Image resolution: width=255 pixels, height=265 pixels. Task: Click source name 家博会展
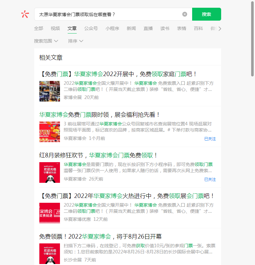(x=73, y=97)
